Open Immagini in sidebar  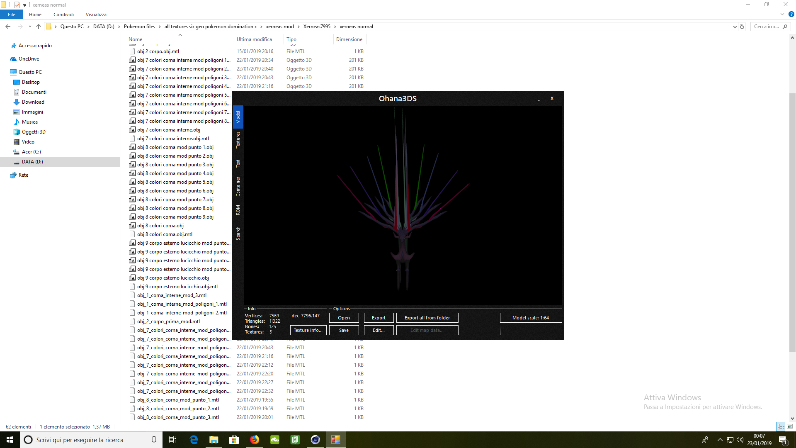(x=32, y=112)
